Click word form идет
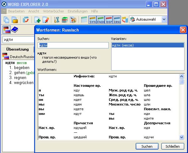188x153 pixels. pos(78,100)
